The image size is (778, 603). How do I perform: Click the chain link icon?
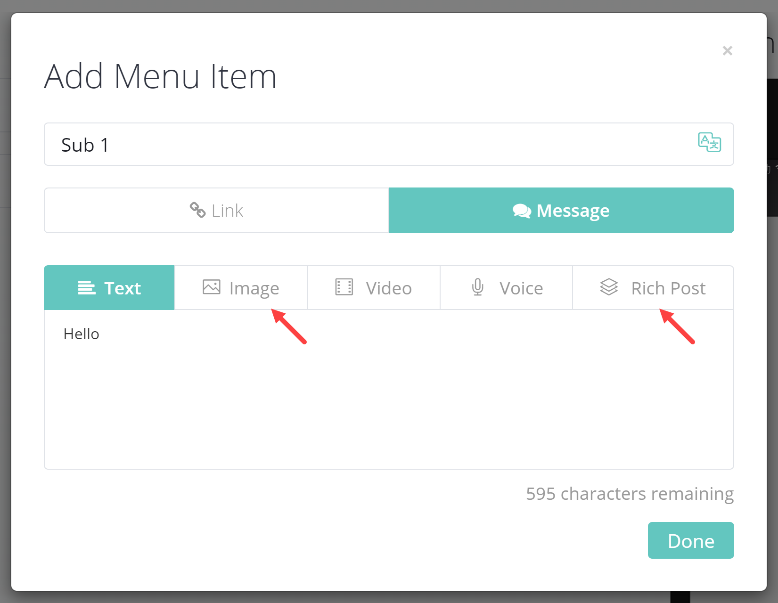point(197,210)
